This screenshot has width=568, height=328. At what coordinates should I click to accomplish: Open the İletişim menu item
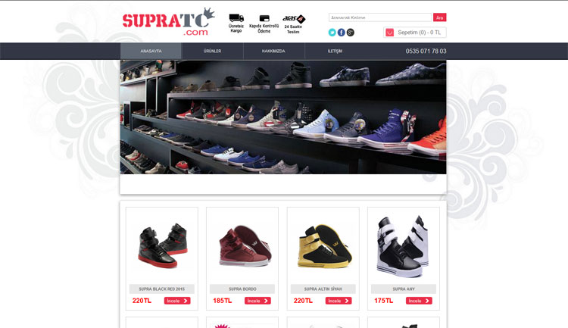click(x=335, y=51)
